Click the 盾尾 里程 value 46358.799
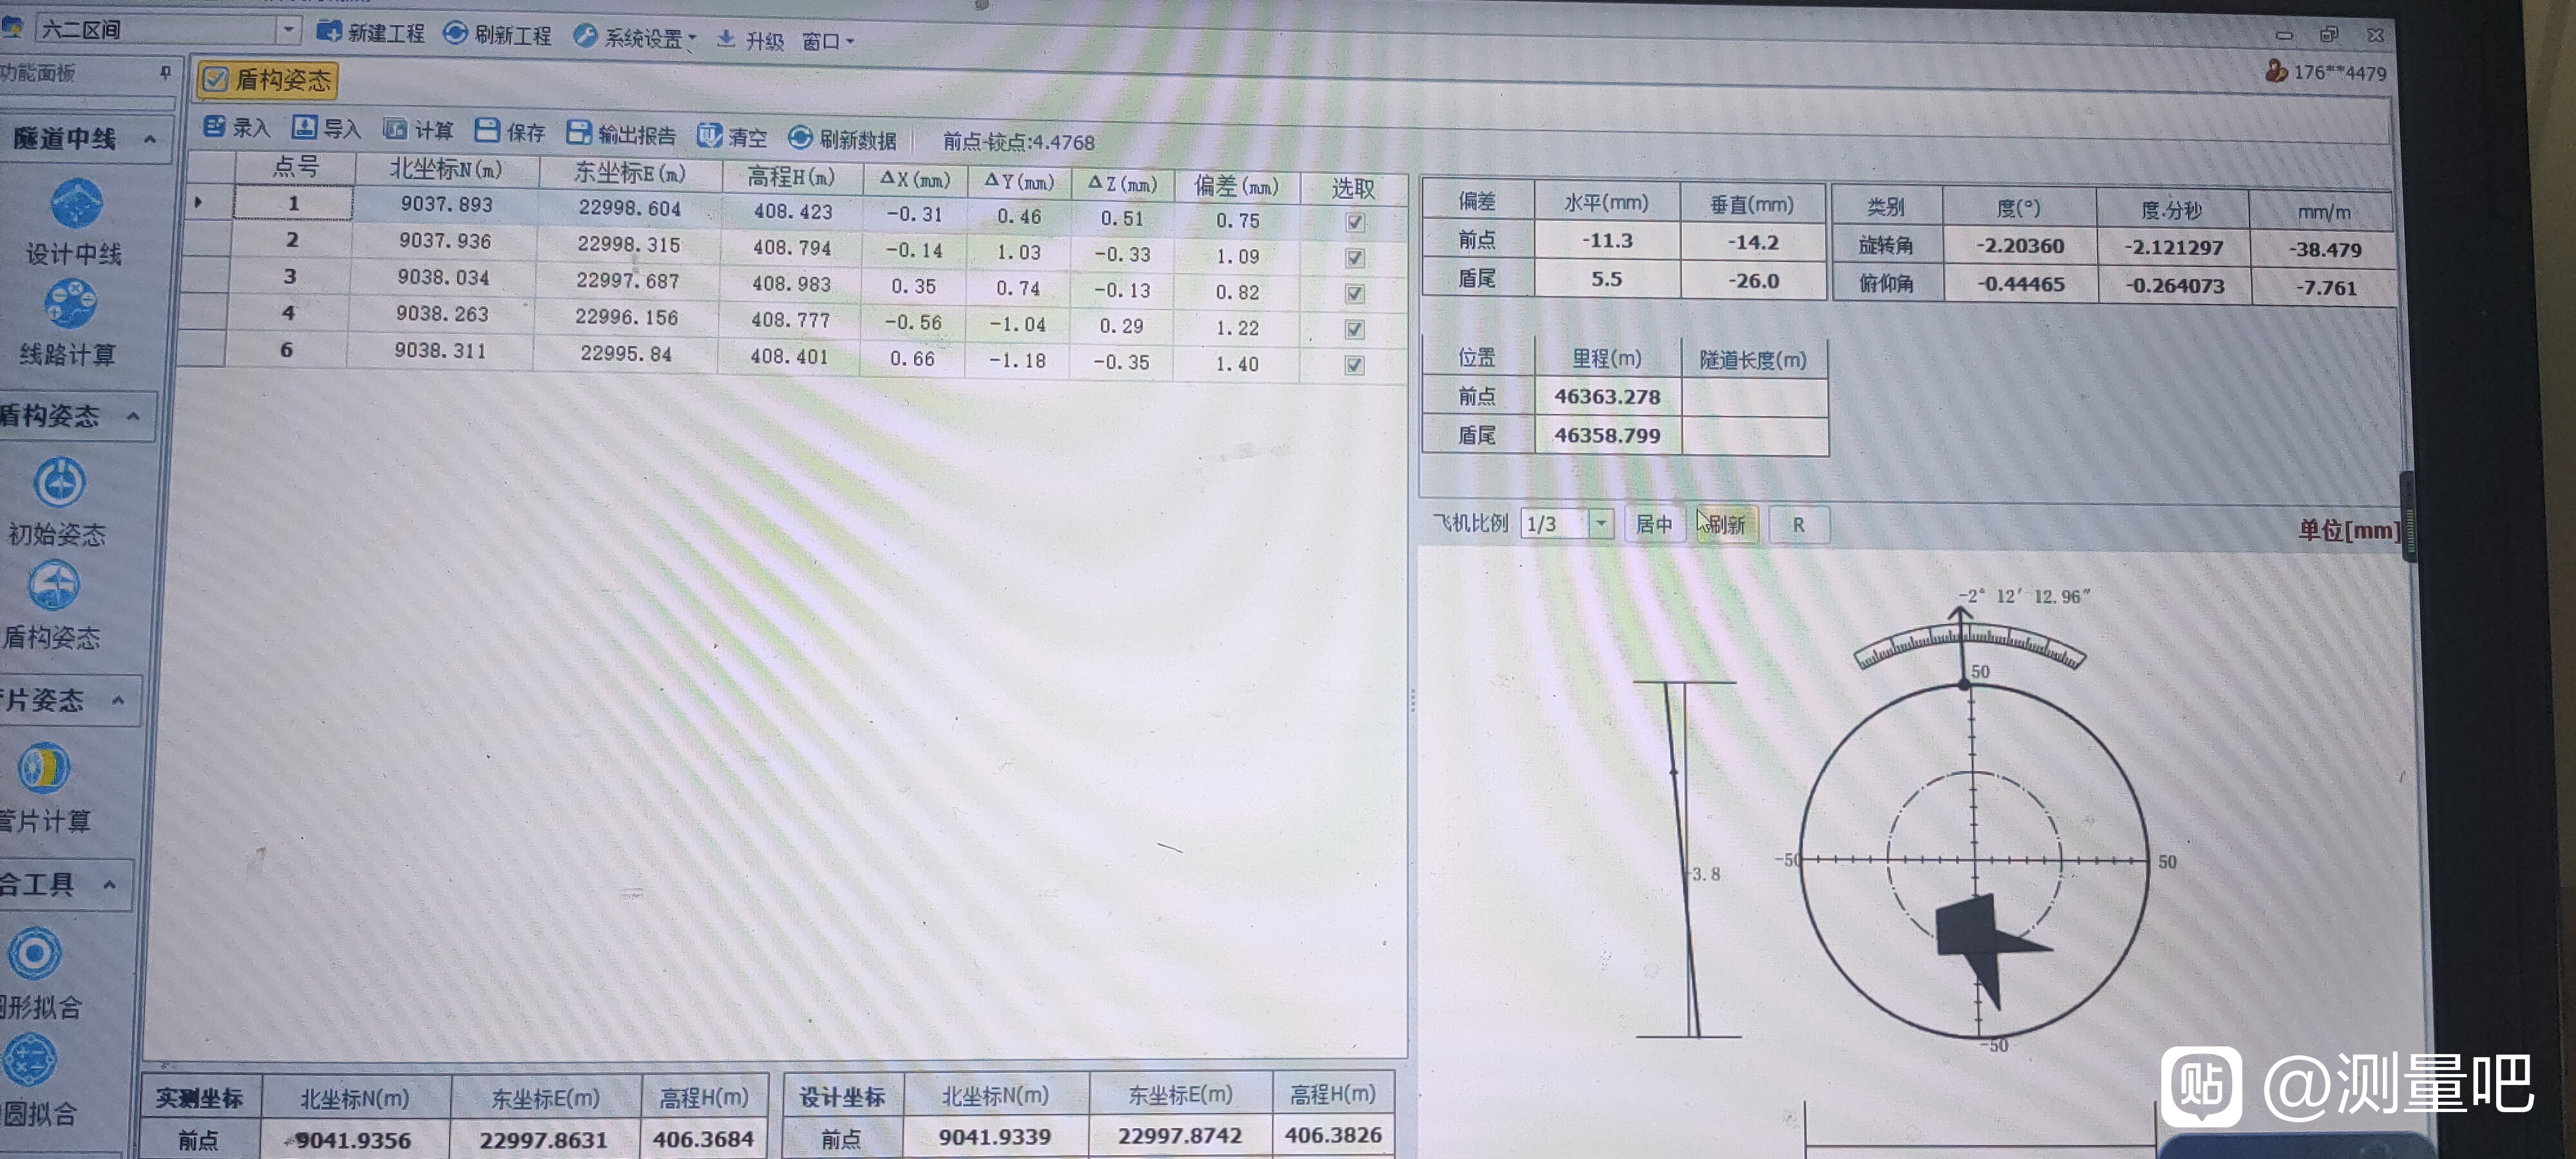Screen dimensions: 2576x1159 point(1607,436)
